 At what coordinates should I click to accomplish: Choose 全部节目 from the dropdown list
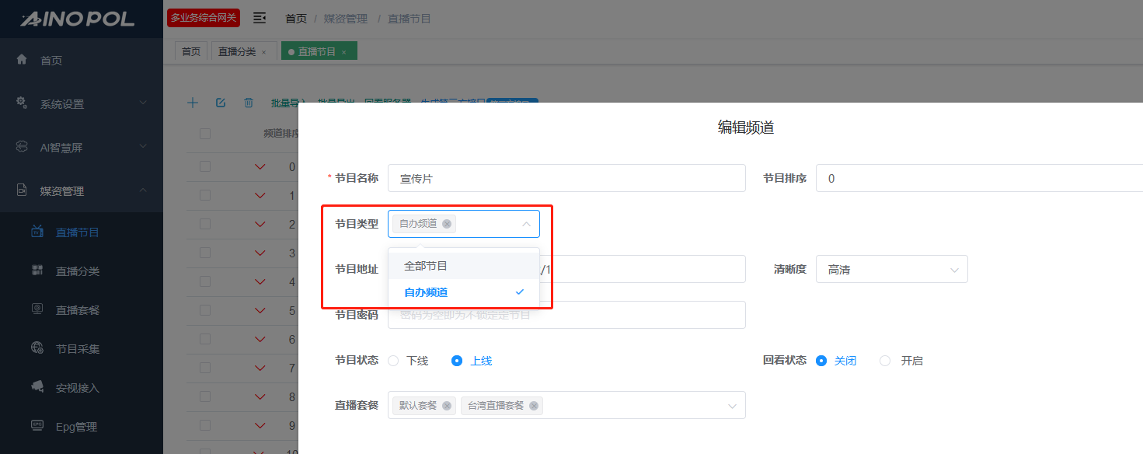point(426,266)
